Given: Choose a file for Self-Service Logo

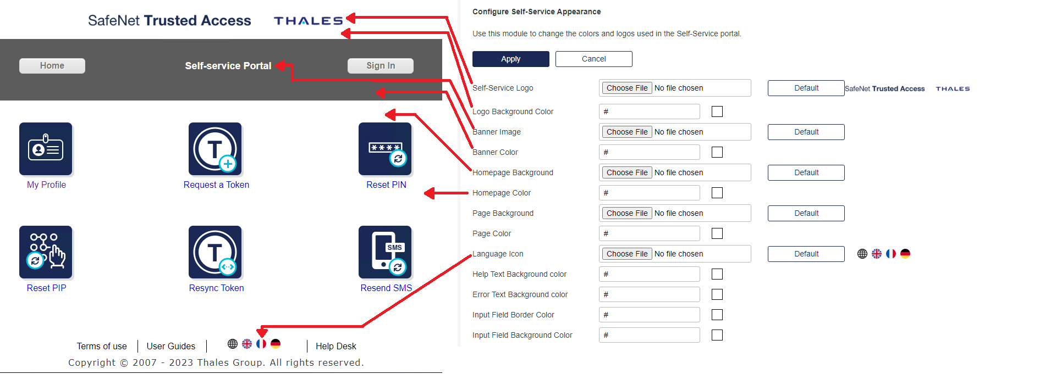Looking at the screenshot, I should [627, 88].
